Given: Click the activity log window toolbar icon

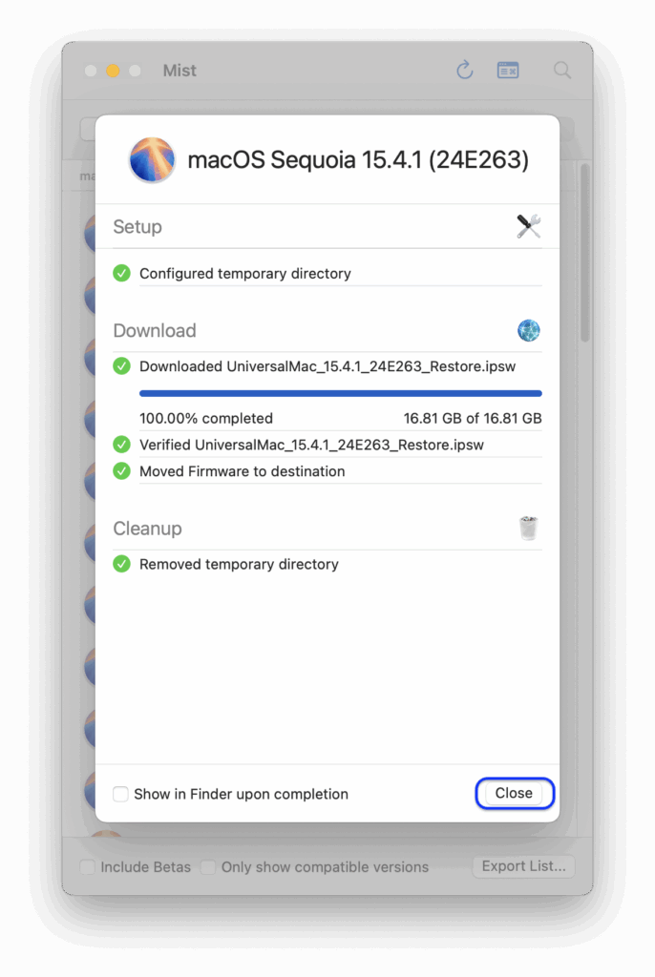Looking at the screenshot, I should 508,70.
